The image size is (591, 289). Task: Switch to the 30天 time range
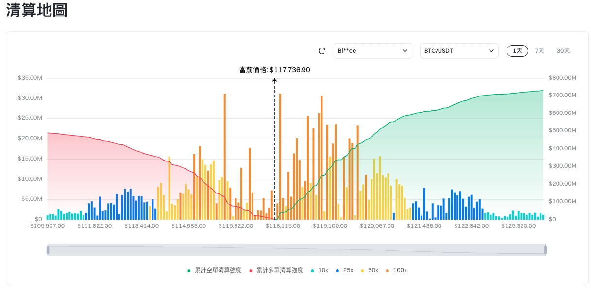[x=563, y=51]
